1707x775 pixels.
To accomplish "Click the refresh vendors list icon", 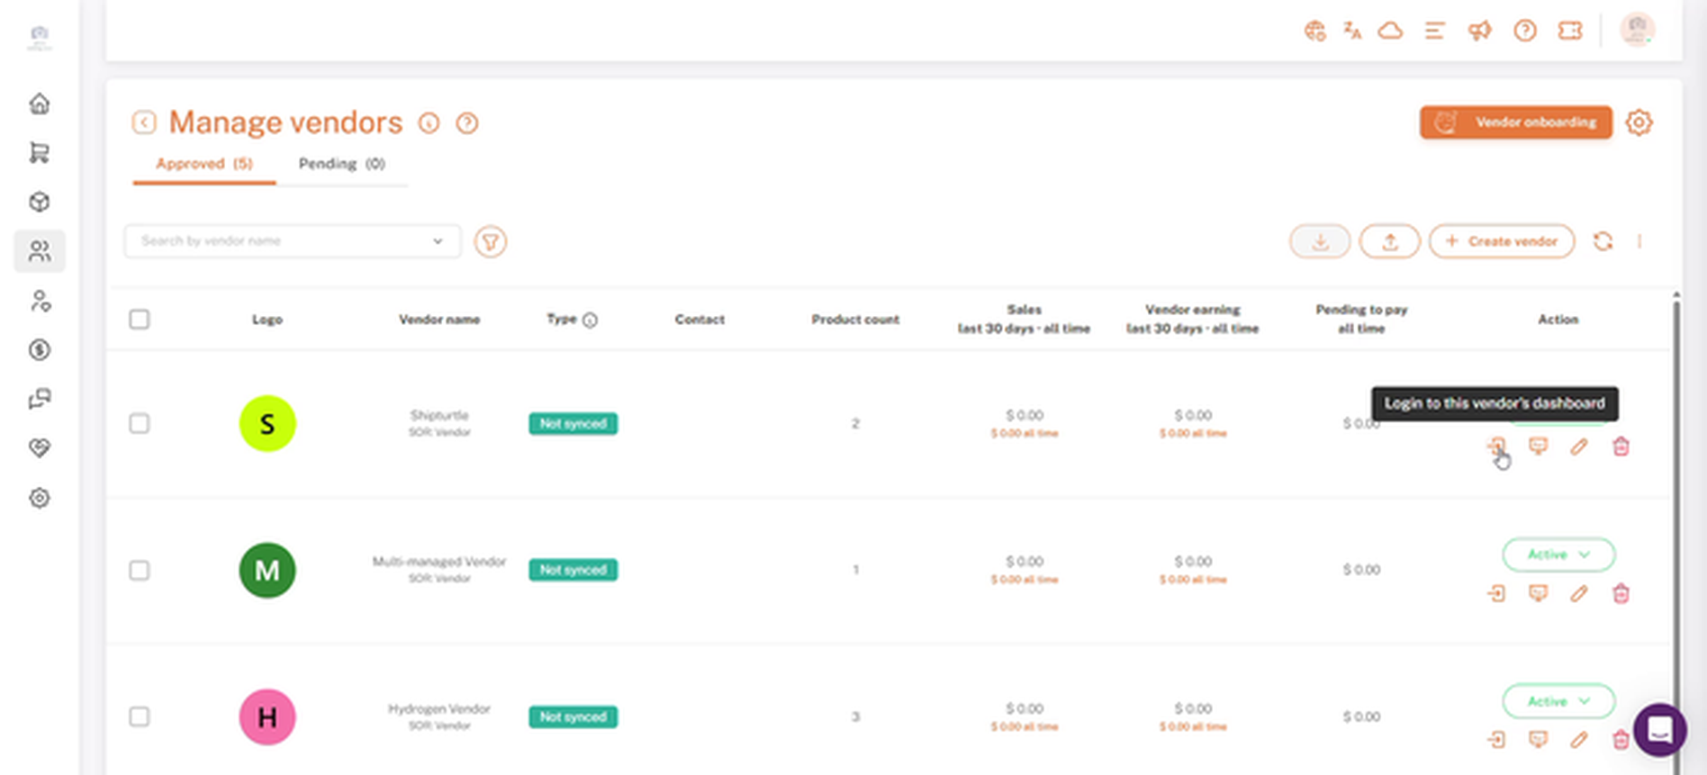I will pos(1603,241).
